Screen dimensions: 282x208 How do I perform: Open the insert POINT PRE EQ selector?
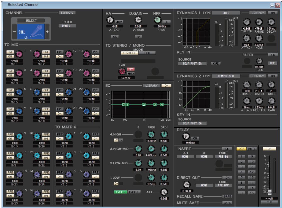[x=223, y=157]
